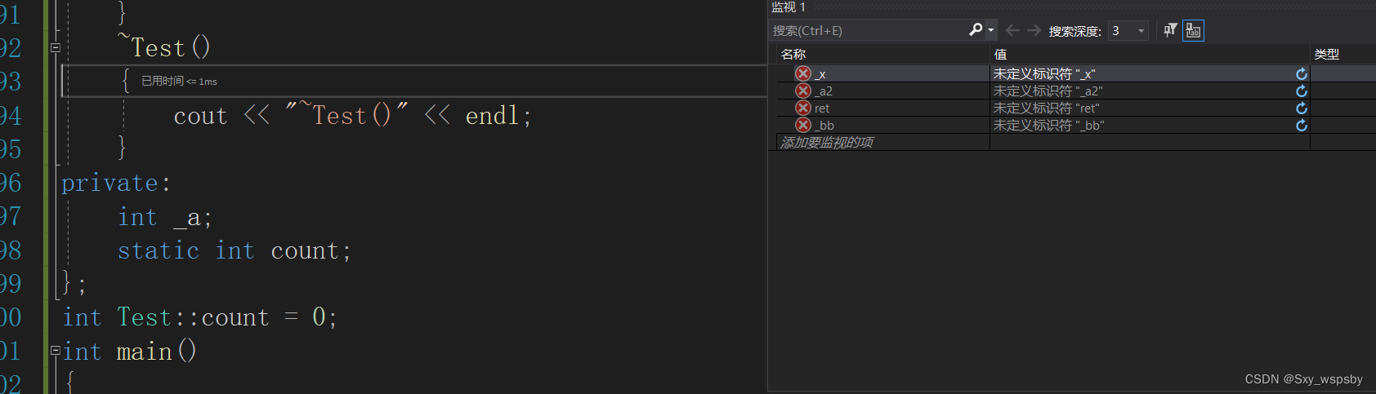The height and width of the screenshot is (394, 1376).
Task: Click the search magnifier icon in Watch
Action: point(976,30)
